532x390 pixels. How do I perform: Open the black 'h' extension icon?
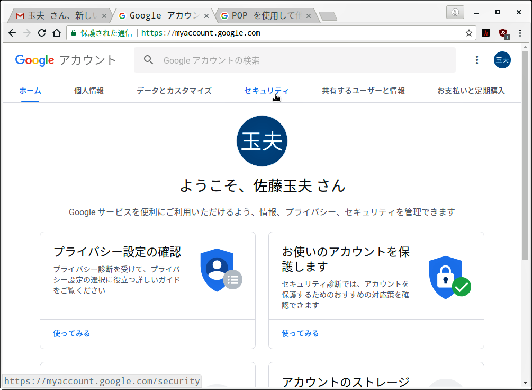coord(486,33)
